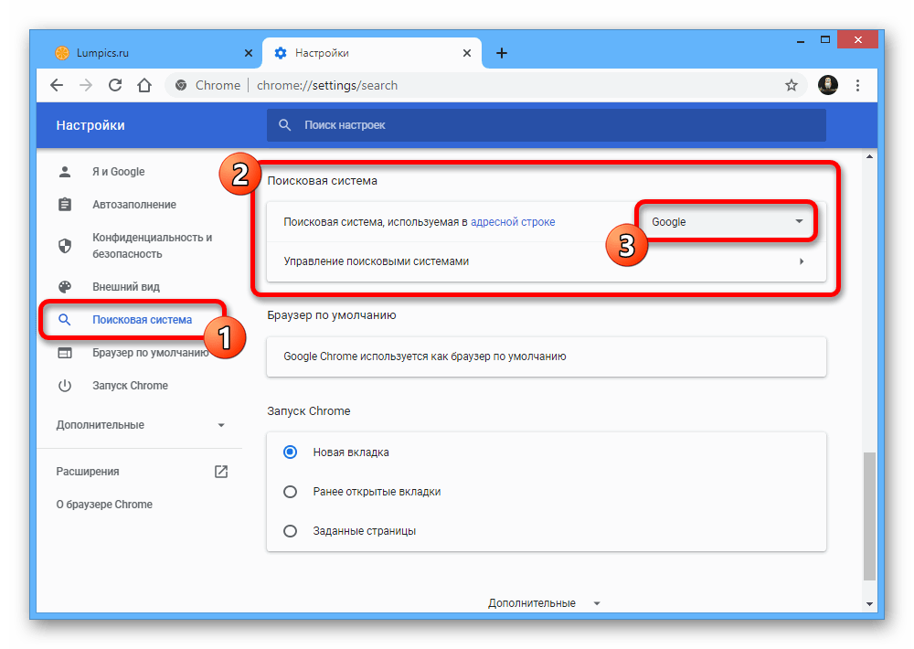Expand Дополнительные at bottom of page
Image resolution: width=914 pixels, height=649 pixels.
(x=544, y=603)
